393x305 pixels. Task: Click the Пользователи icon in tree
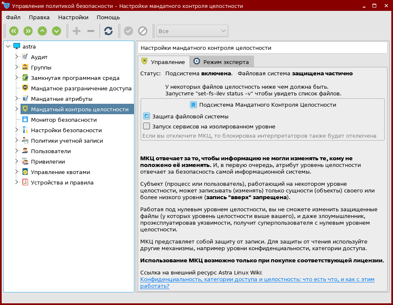tap(25, 151)
